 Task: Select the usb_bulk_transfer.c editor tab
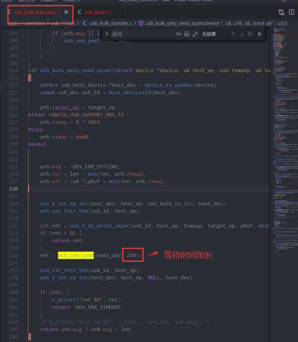(35, 12)
